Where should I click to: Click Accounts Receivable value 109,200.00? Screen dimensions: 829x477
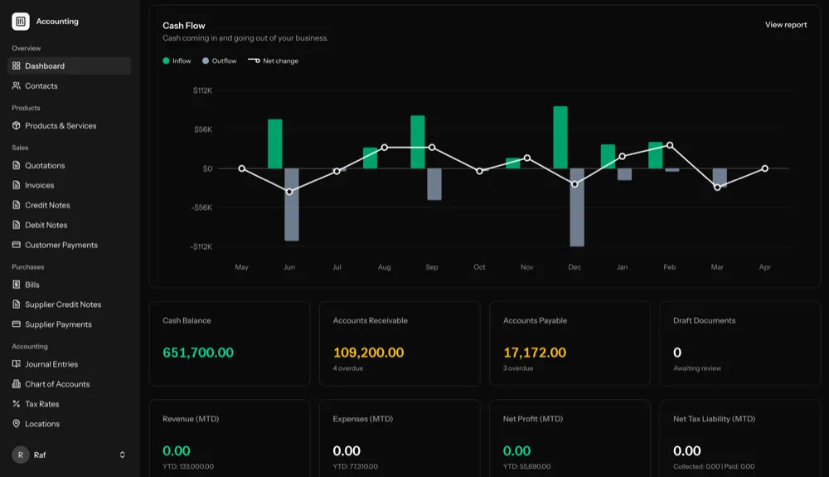[369, 353]
